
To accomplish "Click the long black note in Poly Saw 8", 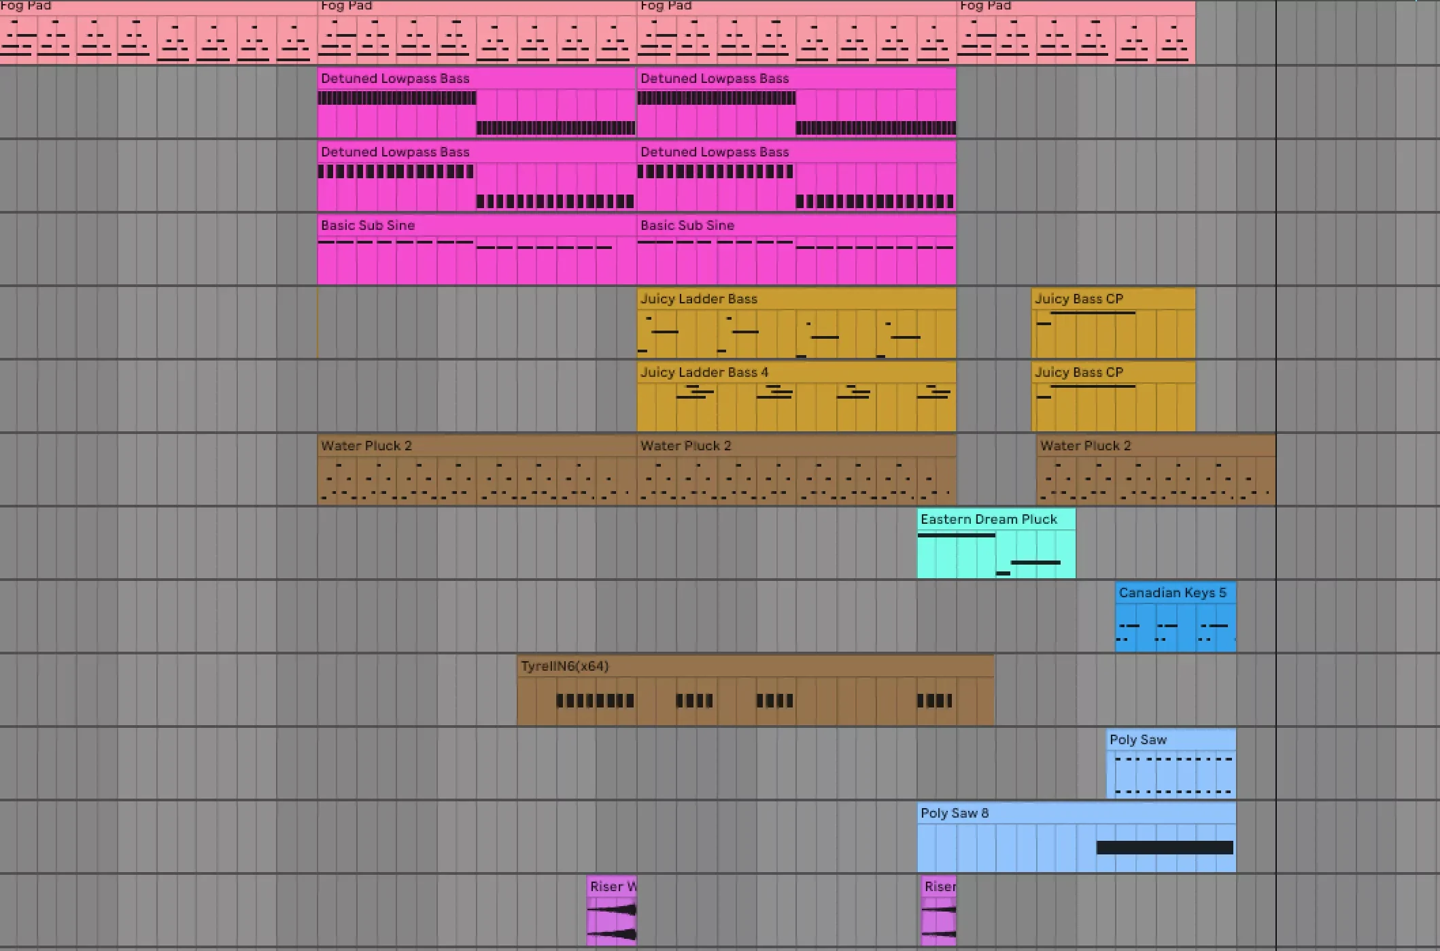I will pyautogui.click(x=1164, y=848).
